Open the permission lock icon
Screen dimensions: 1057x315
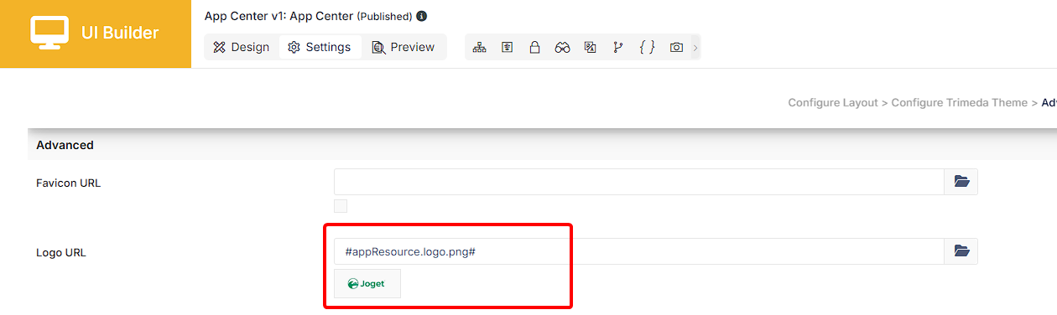pyautogui.click(x=534, y=48)
